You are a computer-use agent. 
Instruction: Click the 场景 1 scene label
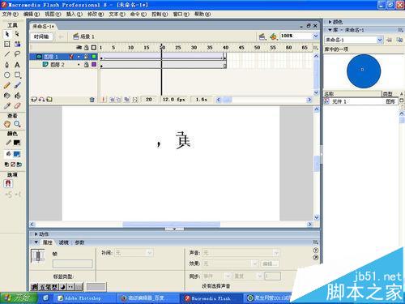[87, 36]
